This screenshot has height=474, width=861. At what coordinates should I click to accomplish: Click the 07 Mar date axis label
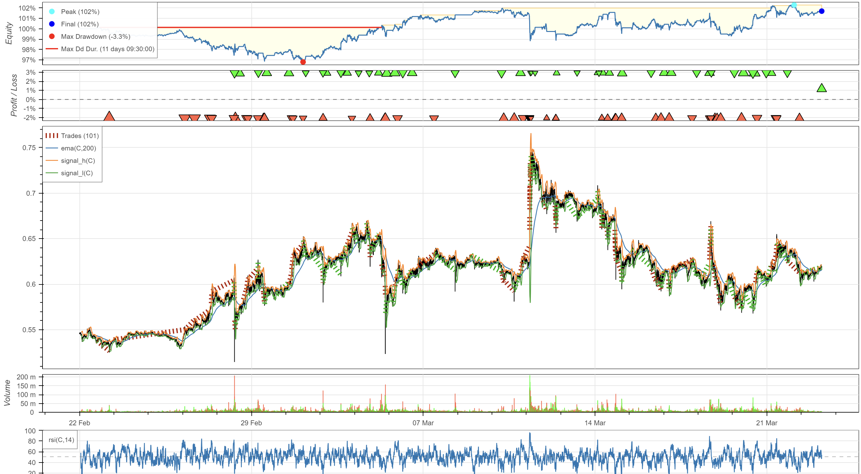423,423
